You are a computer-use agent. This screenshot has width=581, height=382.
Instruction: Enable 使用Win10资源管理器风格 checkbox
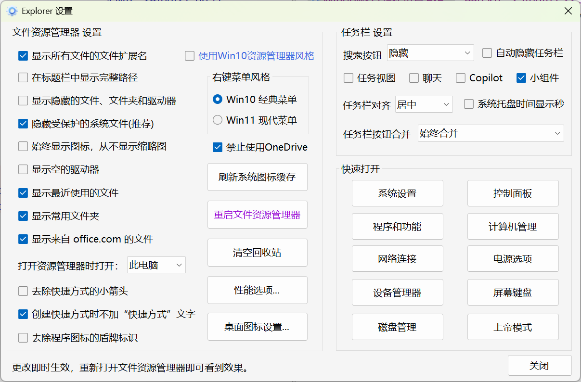[190, 56]
